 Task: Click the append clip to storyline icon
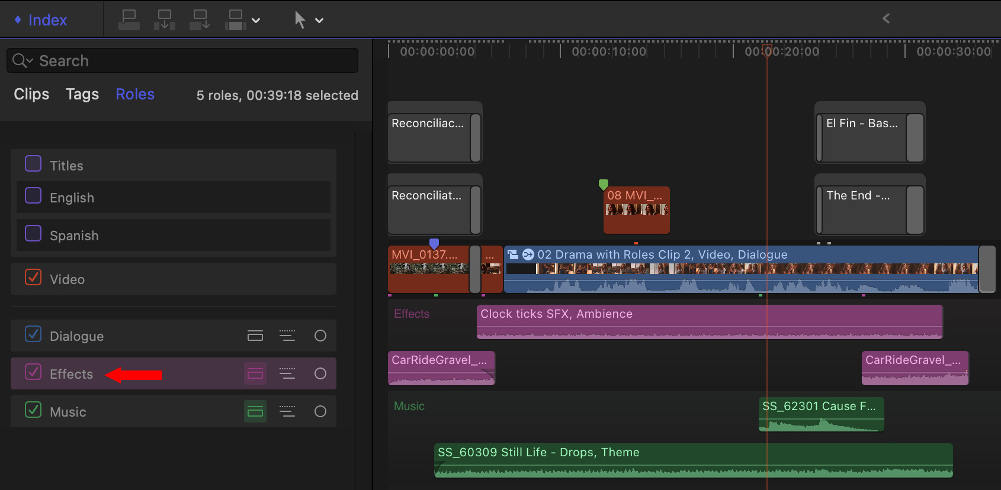pyautogui.click(x=200, y=20)
